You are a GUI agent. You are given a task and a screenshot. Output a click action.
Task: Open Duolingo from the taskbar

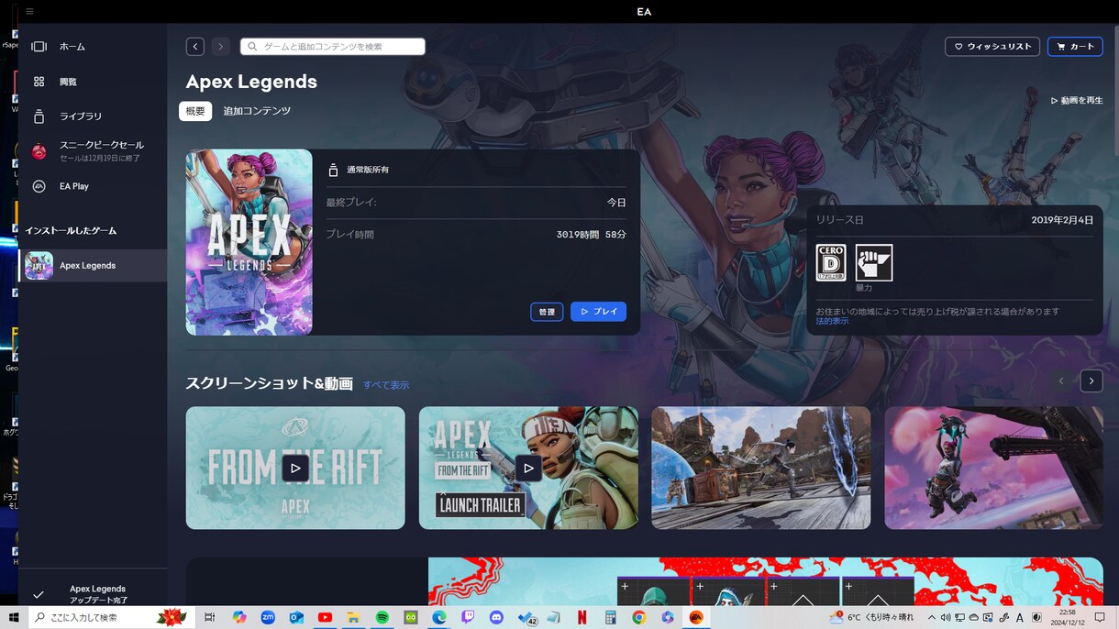[410, 617]
